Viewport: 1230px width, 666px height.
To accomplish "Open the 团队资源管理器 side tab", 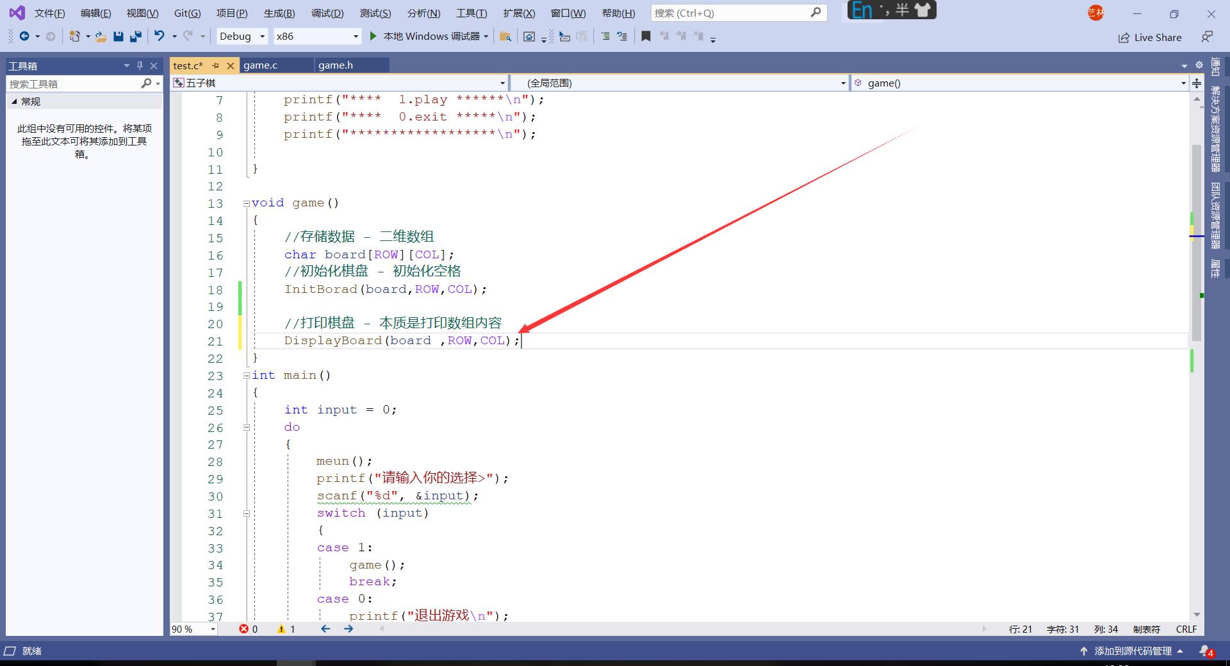I will [1215, 216].
